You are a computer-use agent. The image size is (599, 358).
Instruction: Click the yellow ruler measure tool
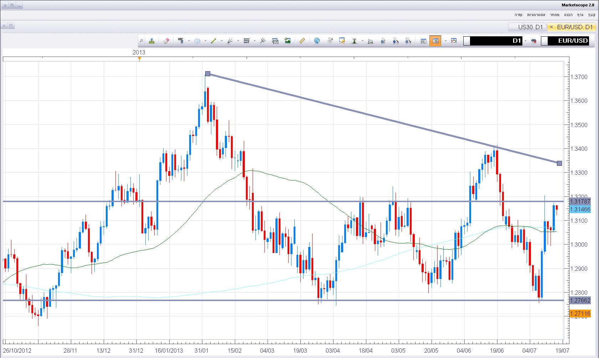point(302,41)
